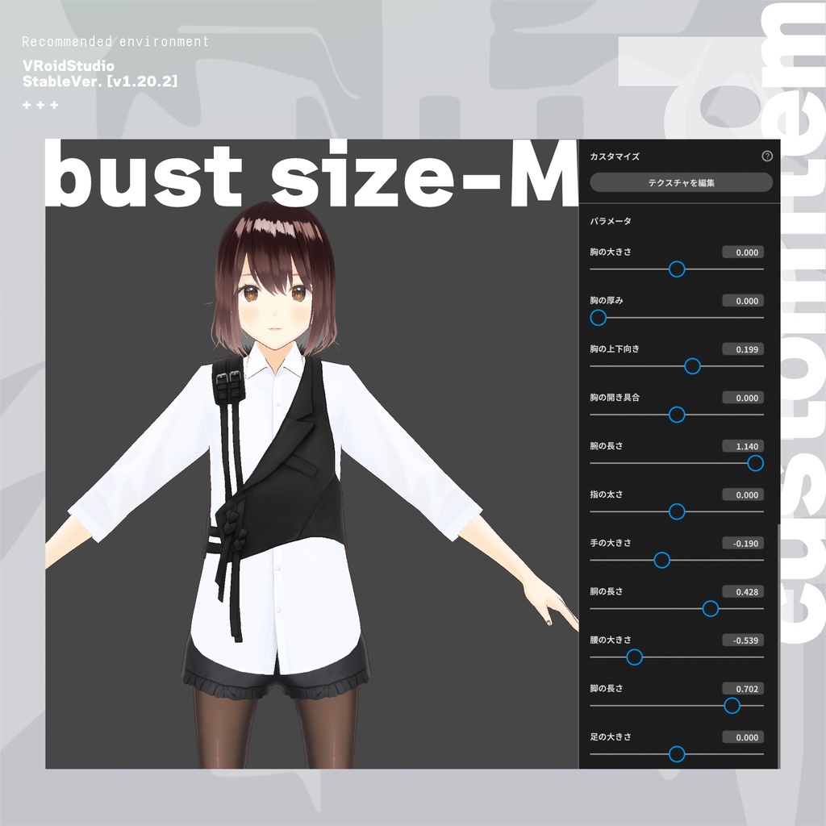Open help via the question mark icon
This screenshot has height=826, width=826.
click(766, 156)
